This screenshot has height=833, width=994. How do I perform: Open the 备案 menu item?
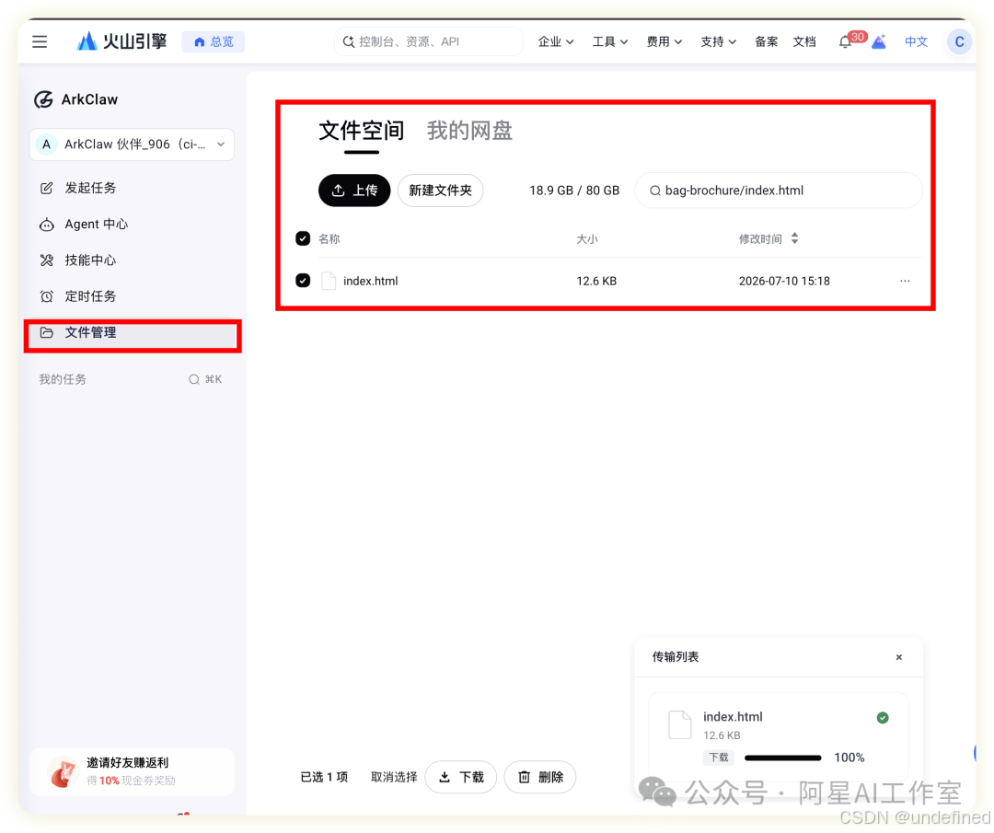point(766,41)
